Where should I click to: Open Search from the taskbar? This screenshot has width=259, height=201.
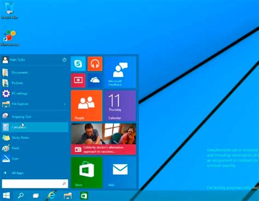(x=21, y=196)
